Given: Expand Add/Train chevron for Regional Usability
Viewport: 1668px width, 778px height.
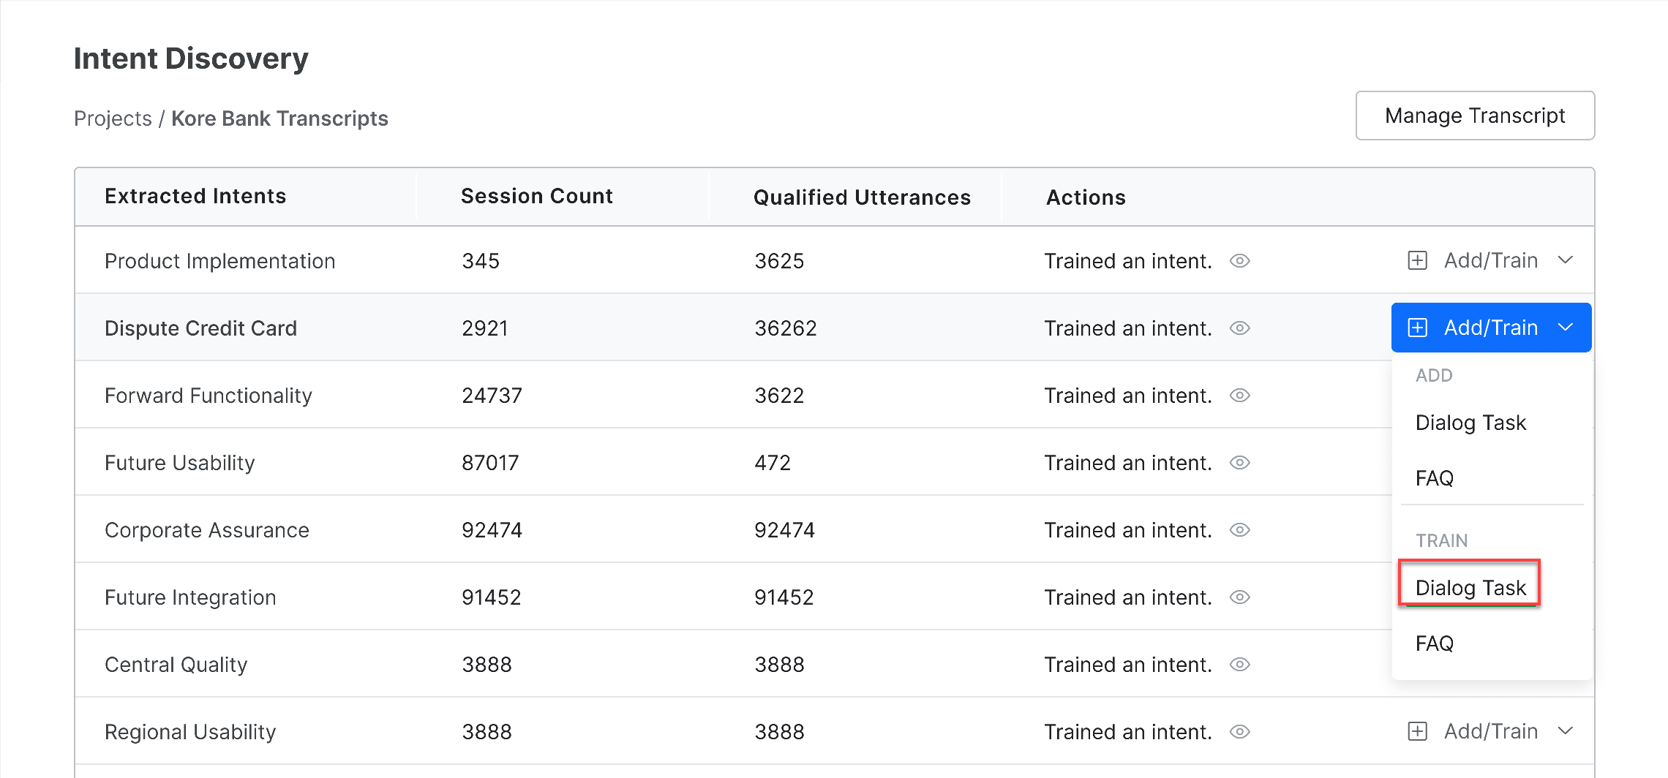Looking at the screenshot, I should pos(1566,731).
